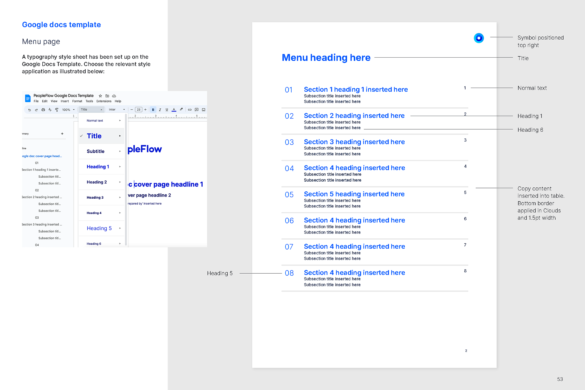Open the Format menu
The height and width of the screenshot is (390, 585).
[x=77, y=101]
